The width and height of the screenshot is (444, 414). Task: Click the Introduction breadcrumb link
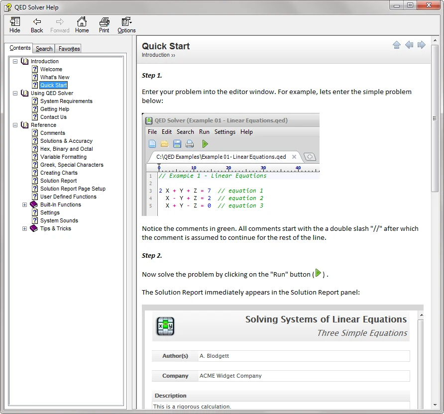pos(156,55)
